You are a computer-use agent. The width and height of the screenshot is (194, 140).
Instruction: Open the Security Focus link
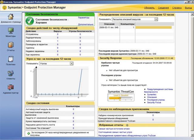point(154,103)
